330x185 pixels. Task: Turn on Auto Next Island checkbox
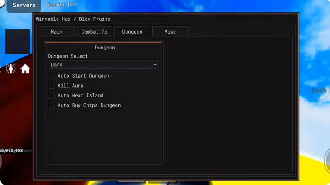pyautogui.click(x=52, y=96)
